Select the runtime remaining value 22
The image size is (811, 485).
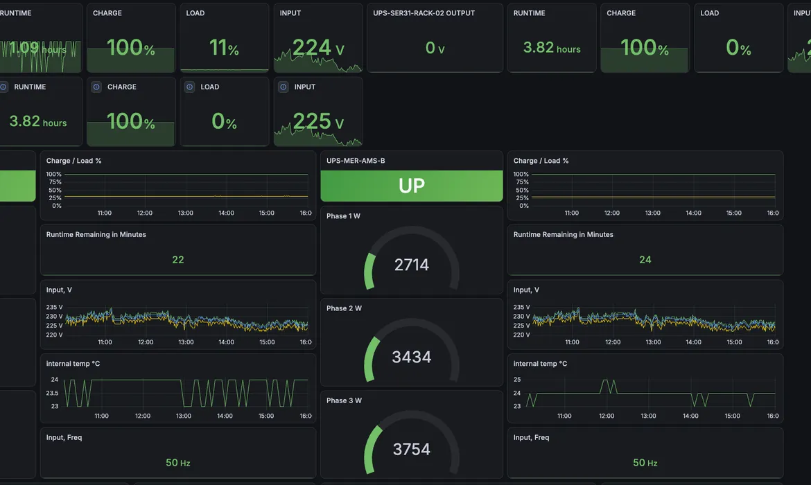(x=178, y=260)
